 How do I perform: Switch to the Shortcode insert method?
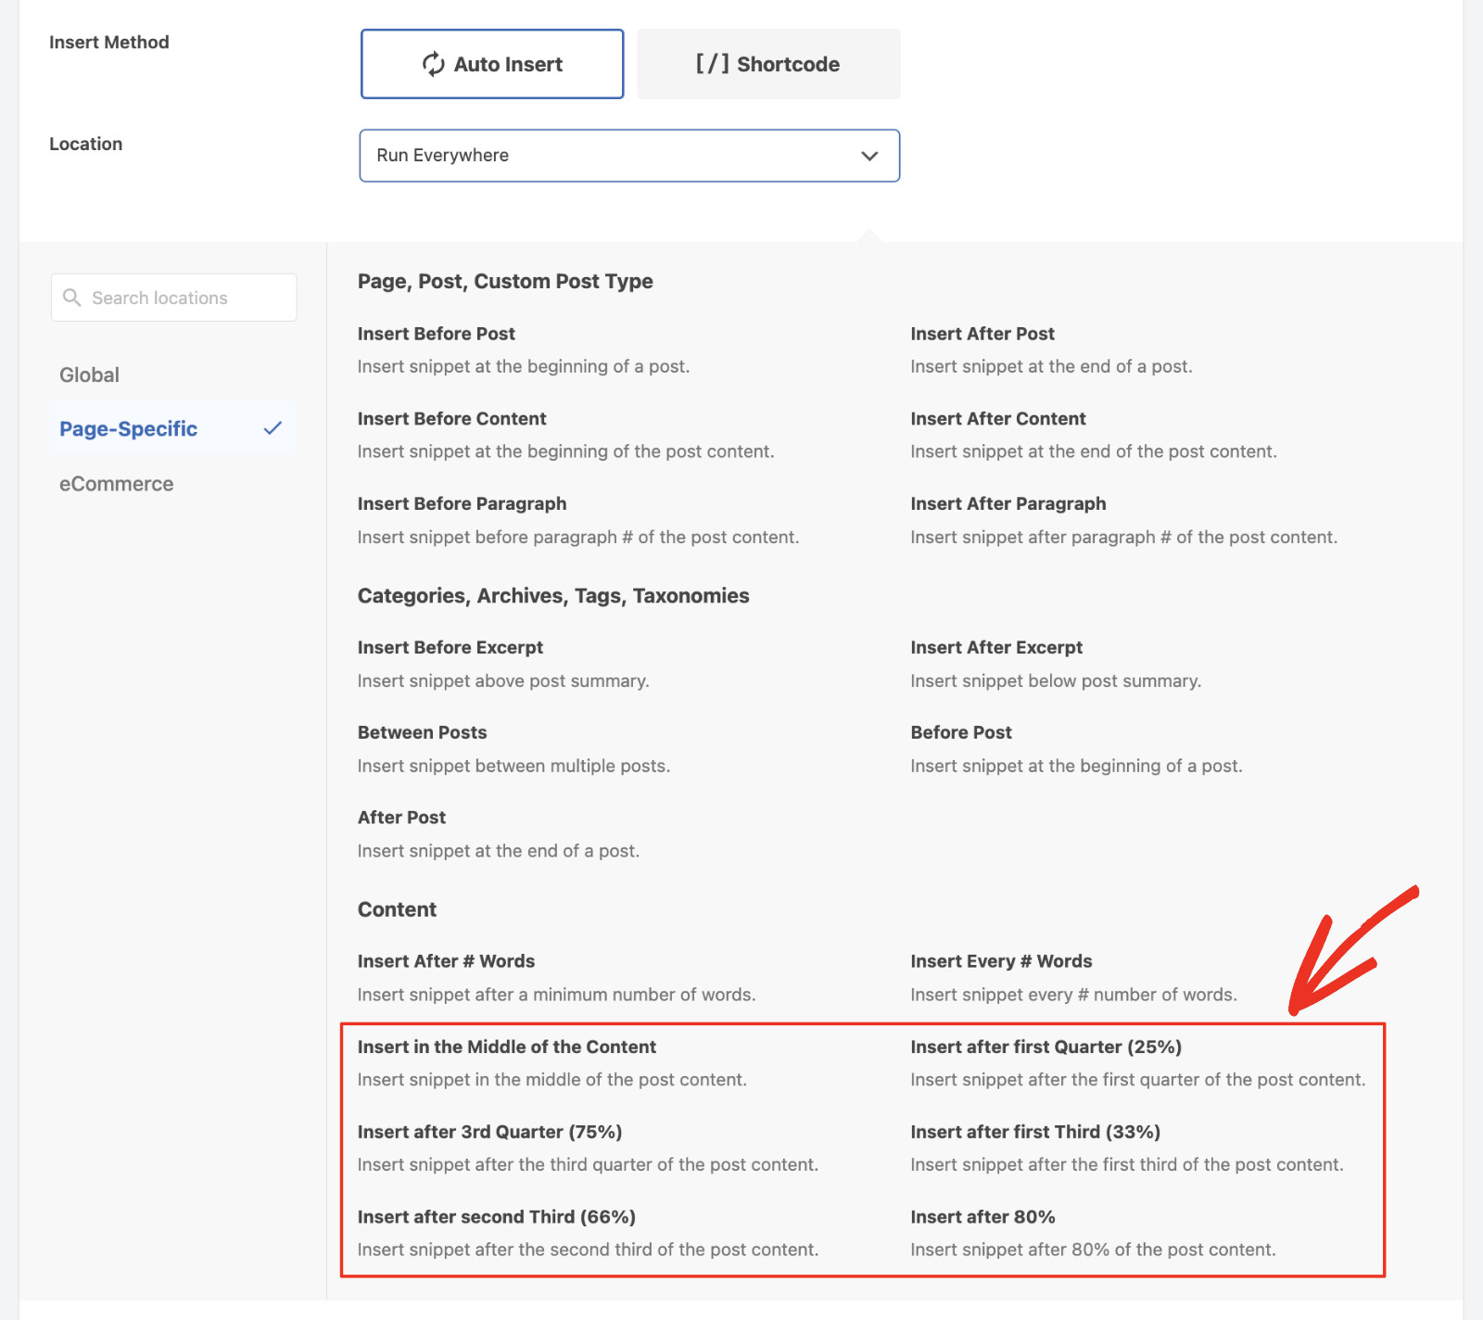(x=768, y=64)
